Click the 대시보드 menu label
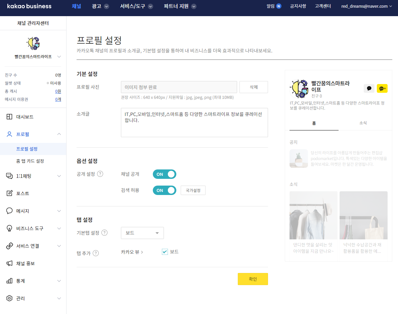The width and height of the screenshot is (398, 314). (25, 117)
